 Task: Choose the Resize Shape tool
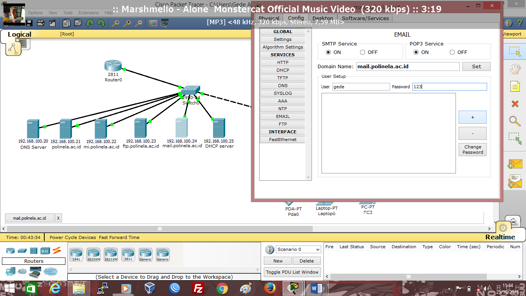(x=515, y=139)
